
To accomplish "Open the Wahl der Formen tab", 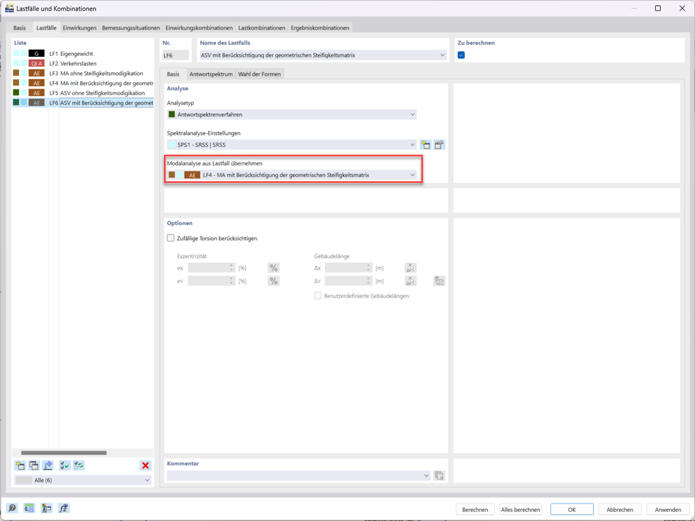I will (260, 74).
